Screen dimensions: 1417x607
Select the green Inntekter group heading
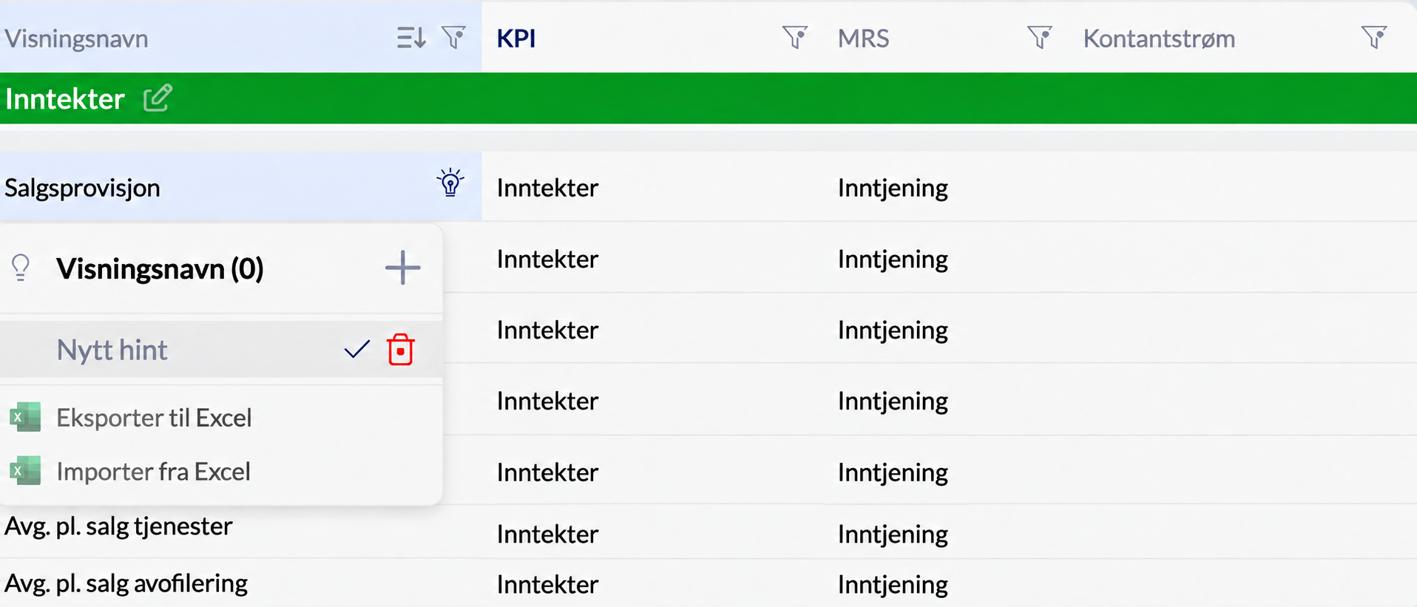64,99
